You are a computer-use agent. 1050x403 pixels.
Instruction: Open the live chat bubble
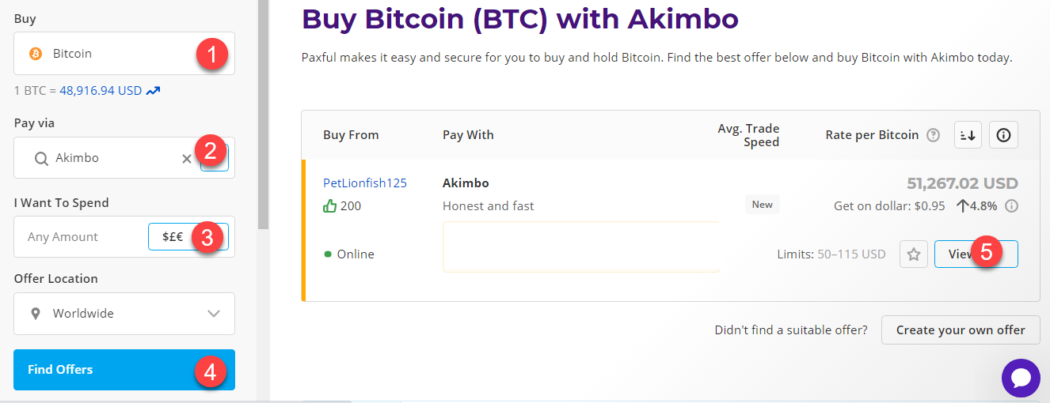click(x=1021, y=378)
